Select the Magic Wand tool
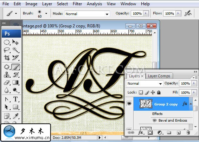Image resolution: width=199 pixels, height=142 pixels. point(15,50)
